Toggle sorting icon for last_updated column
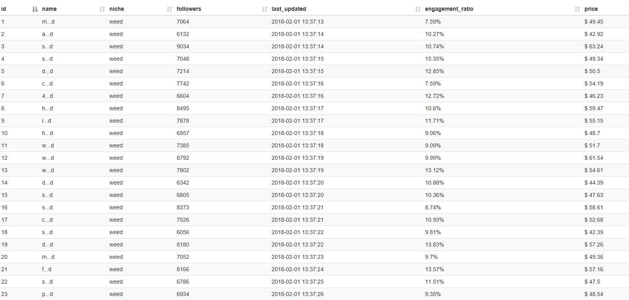The image size is (629, 300). (x=418, y=9)
